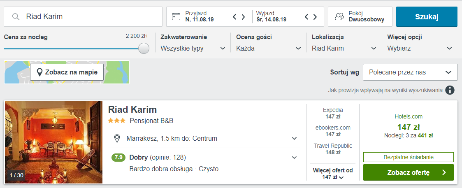Open Lokalizacja dropdown

coord(344,48)
